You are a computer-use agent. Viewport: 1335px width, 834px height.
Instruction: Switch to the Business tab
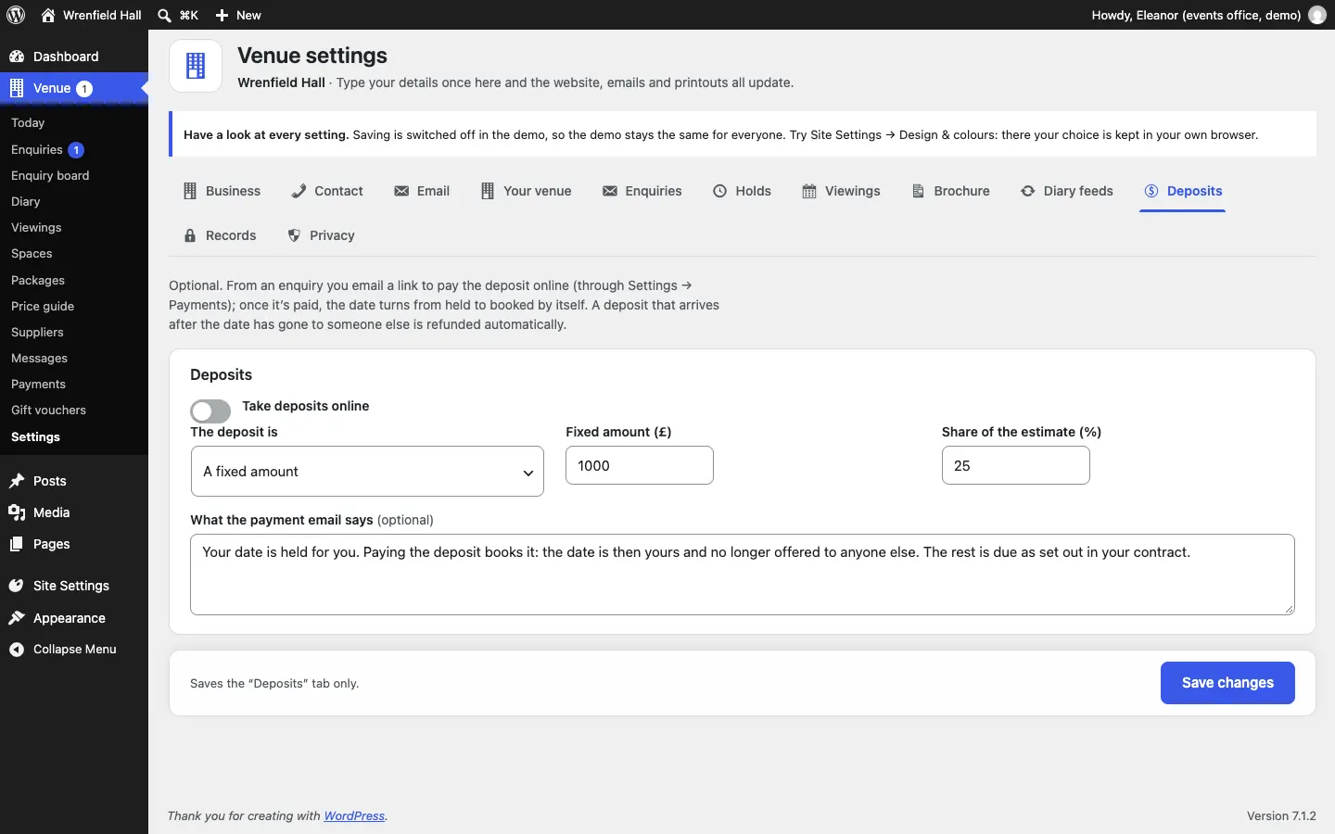pos(222,191)
